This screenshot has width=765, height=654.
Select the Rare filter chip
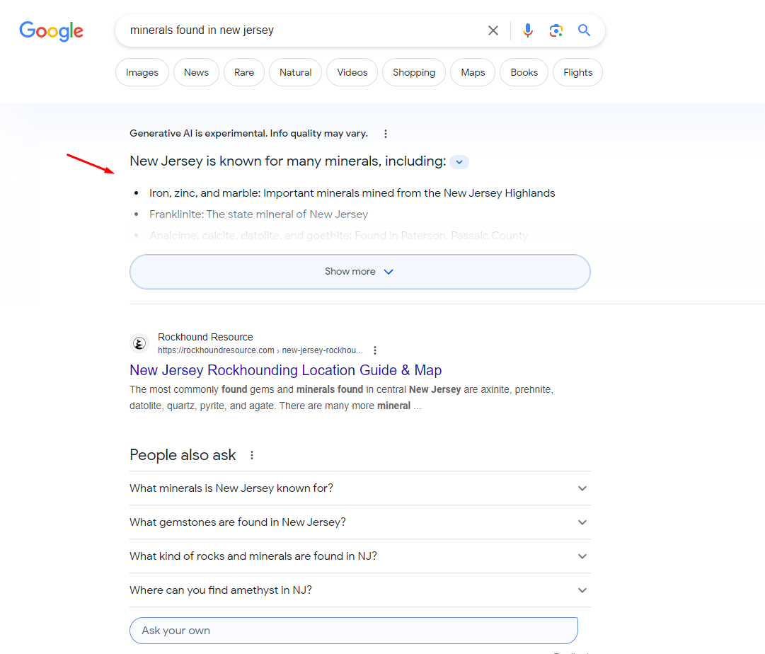tap(244, 72)
